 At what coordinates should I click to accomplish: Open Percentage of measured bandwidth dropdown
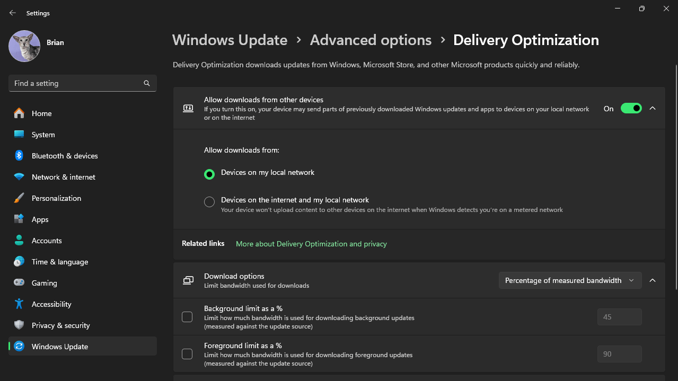point(570,280)
